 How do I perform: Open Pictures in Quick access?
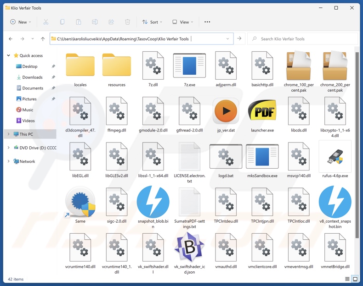29,99
